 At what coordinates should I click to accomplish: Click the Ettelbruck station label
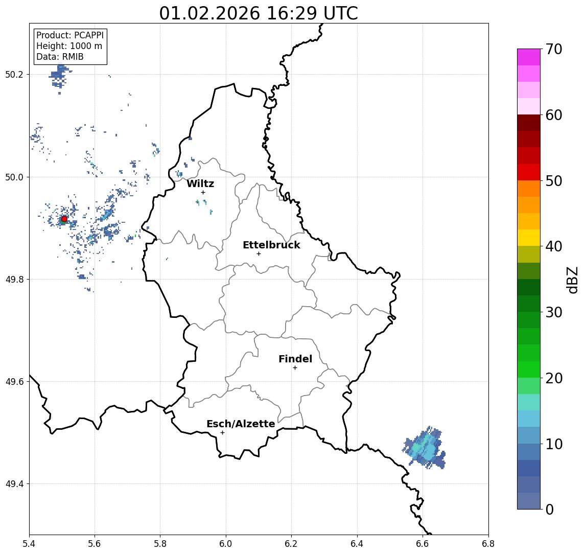pyautogui.click(x=271, y=245)
